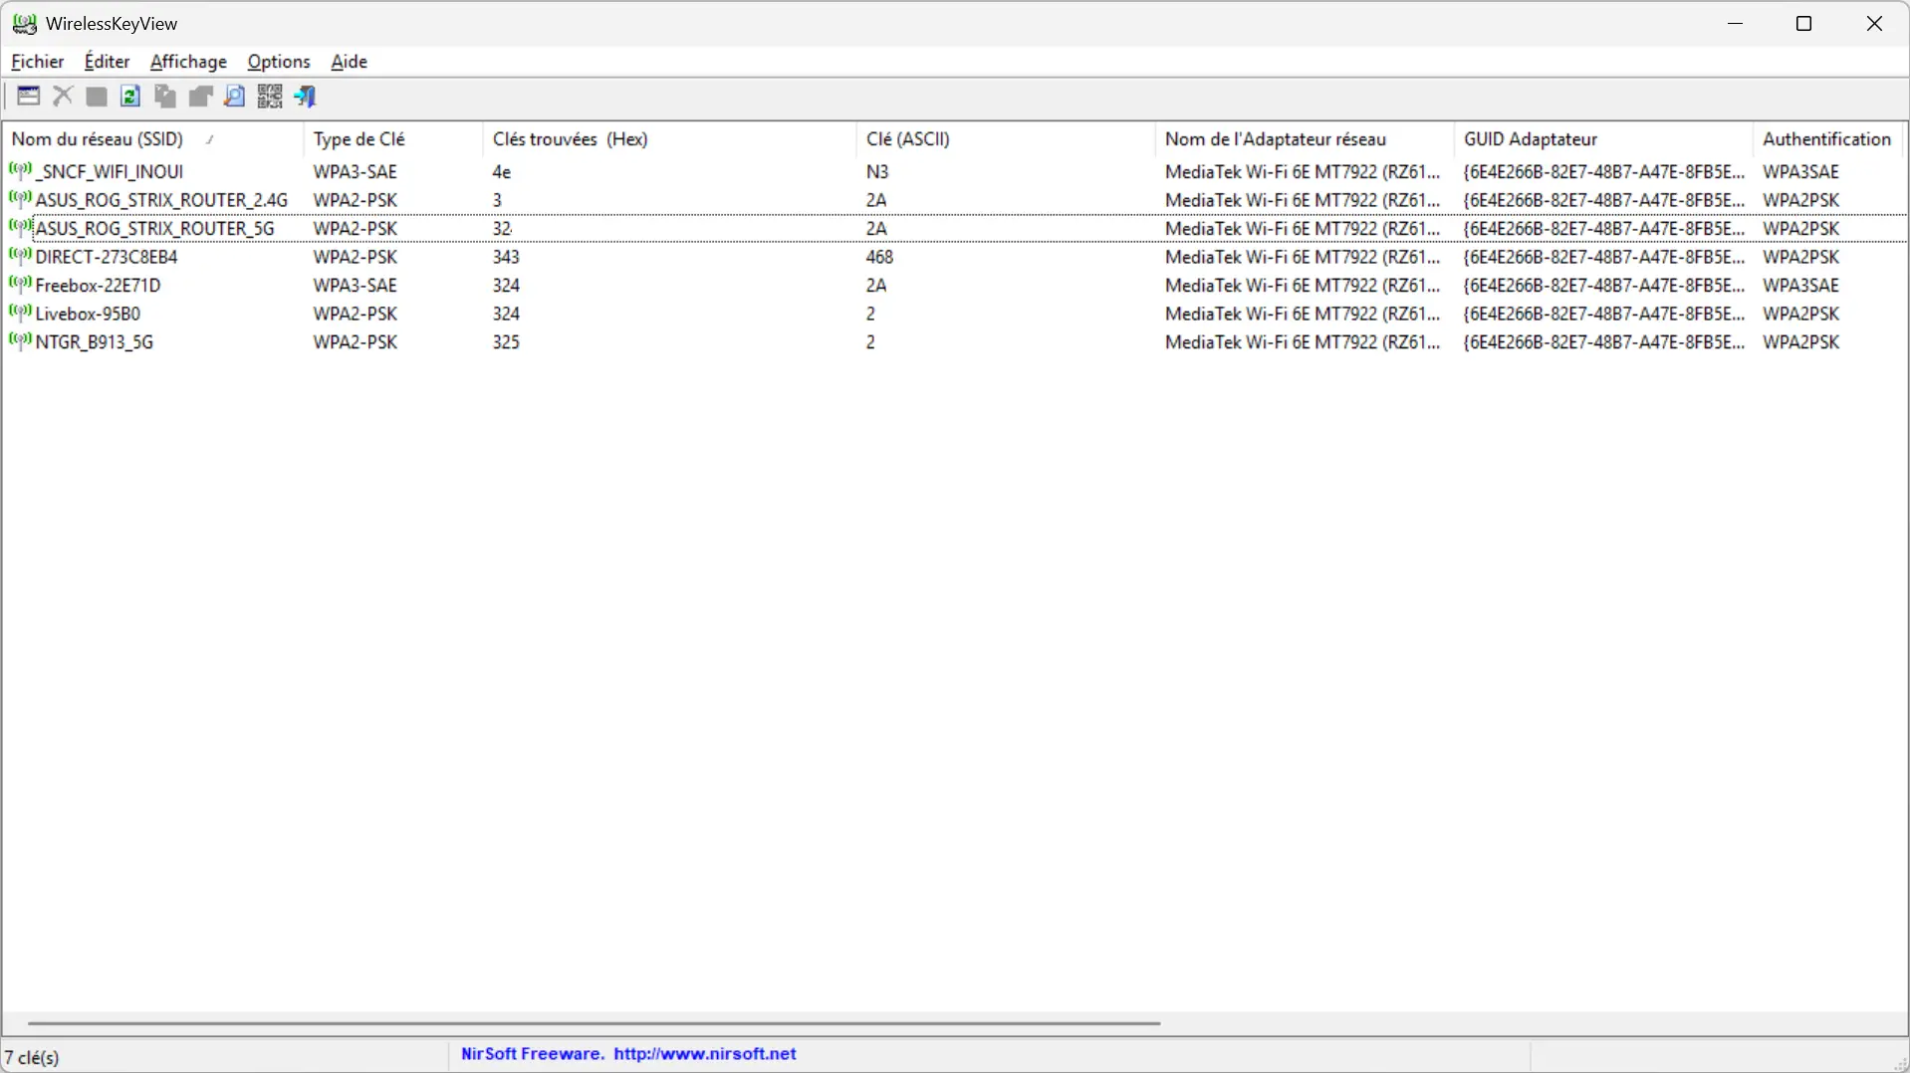The height and width of the screenshot is (1073, 1910).
Task: Click hex key value 343 in DIRECT row
Action: coord(506,257)
